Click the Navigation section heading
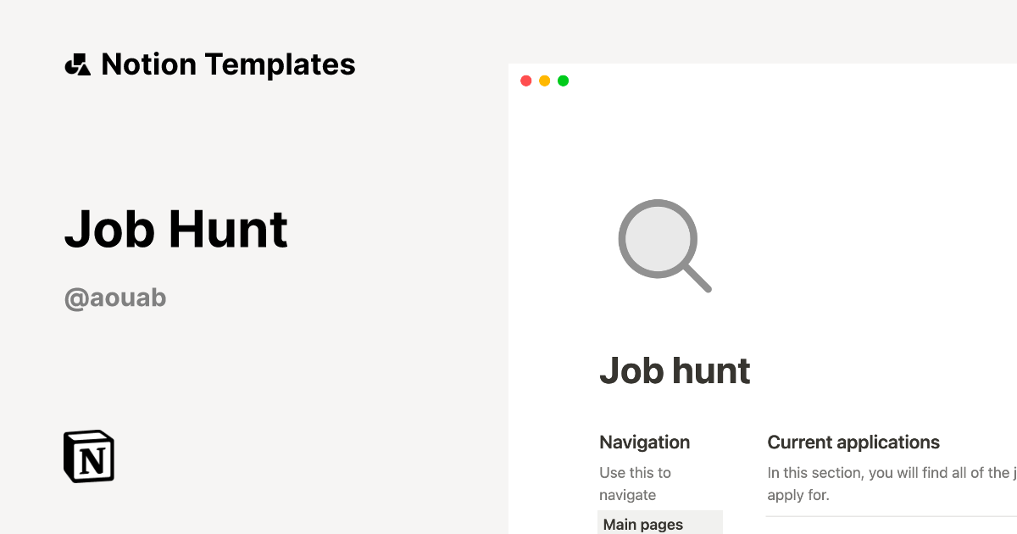1017x534 pixels. coord(644,442)
